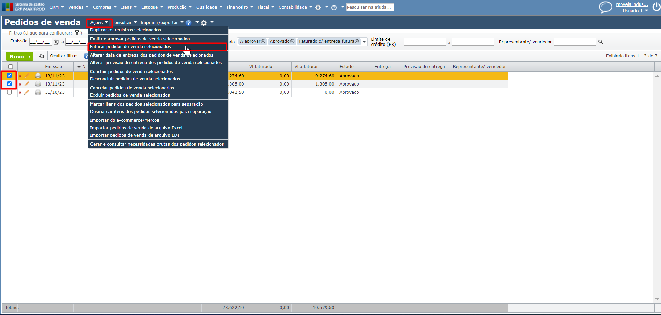Edit the first 13/11/23 order with pencil
Image resolution: width=661 pixels, height=315 pixels.
[27, 76]
